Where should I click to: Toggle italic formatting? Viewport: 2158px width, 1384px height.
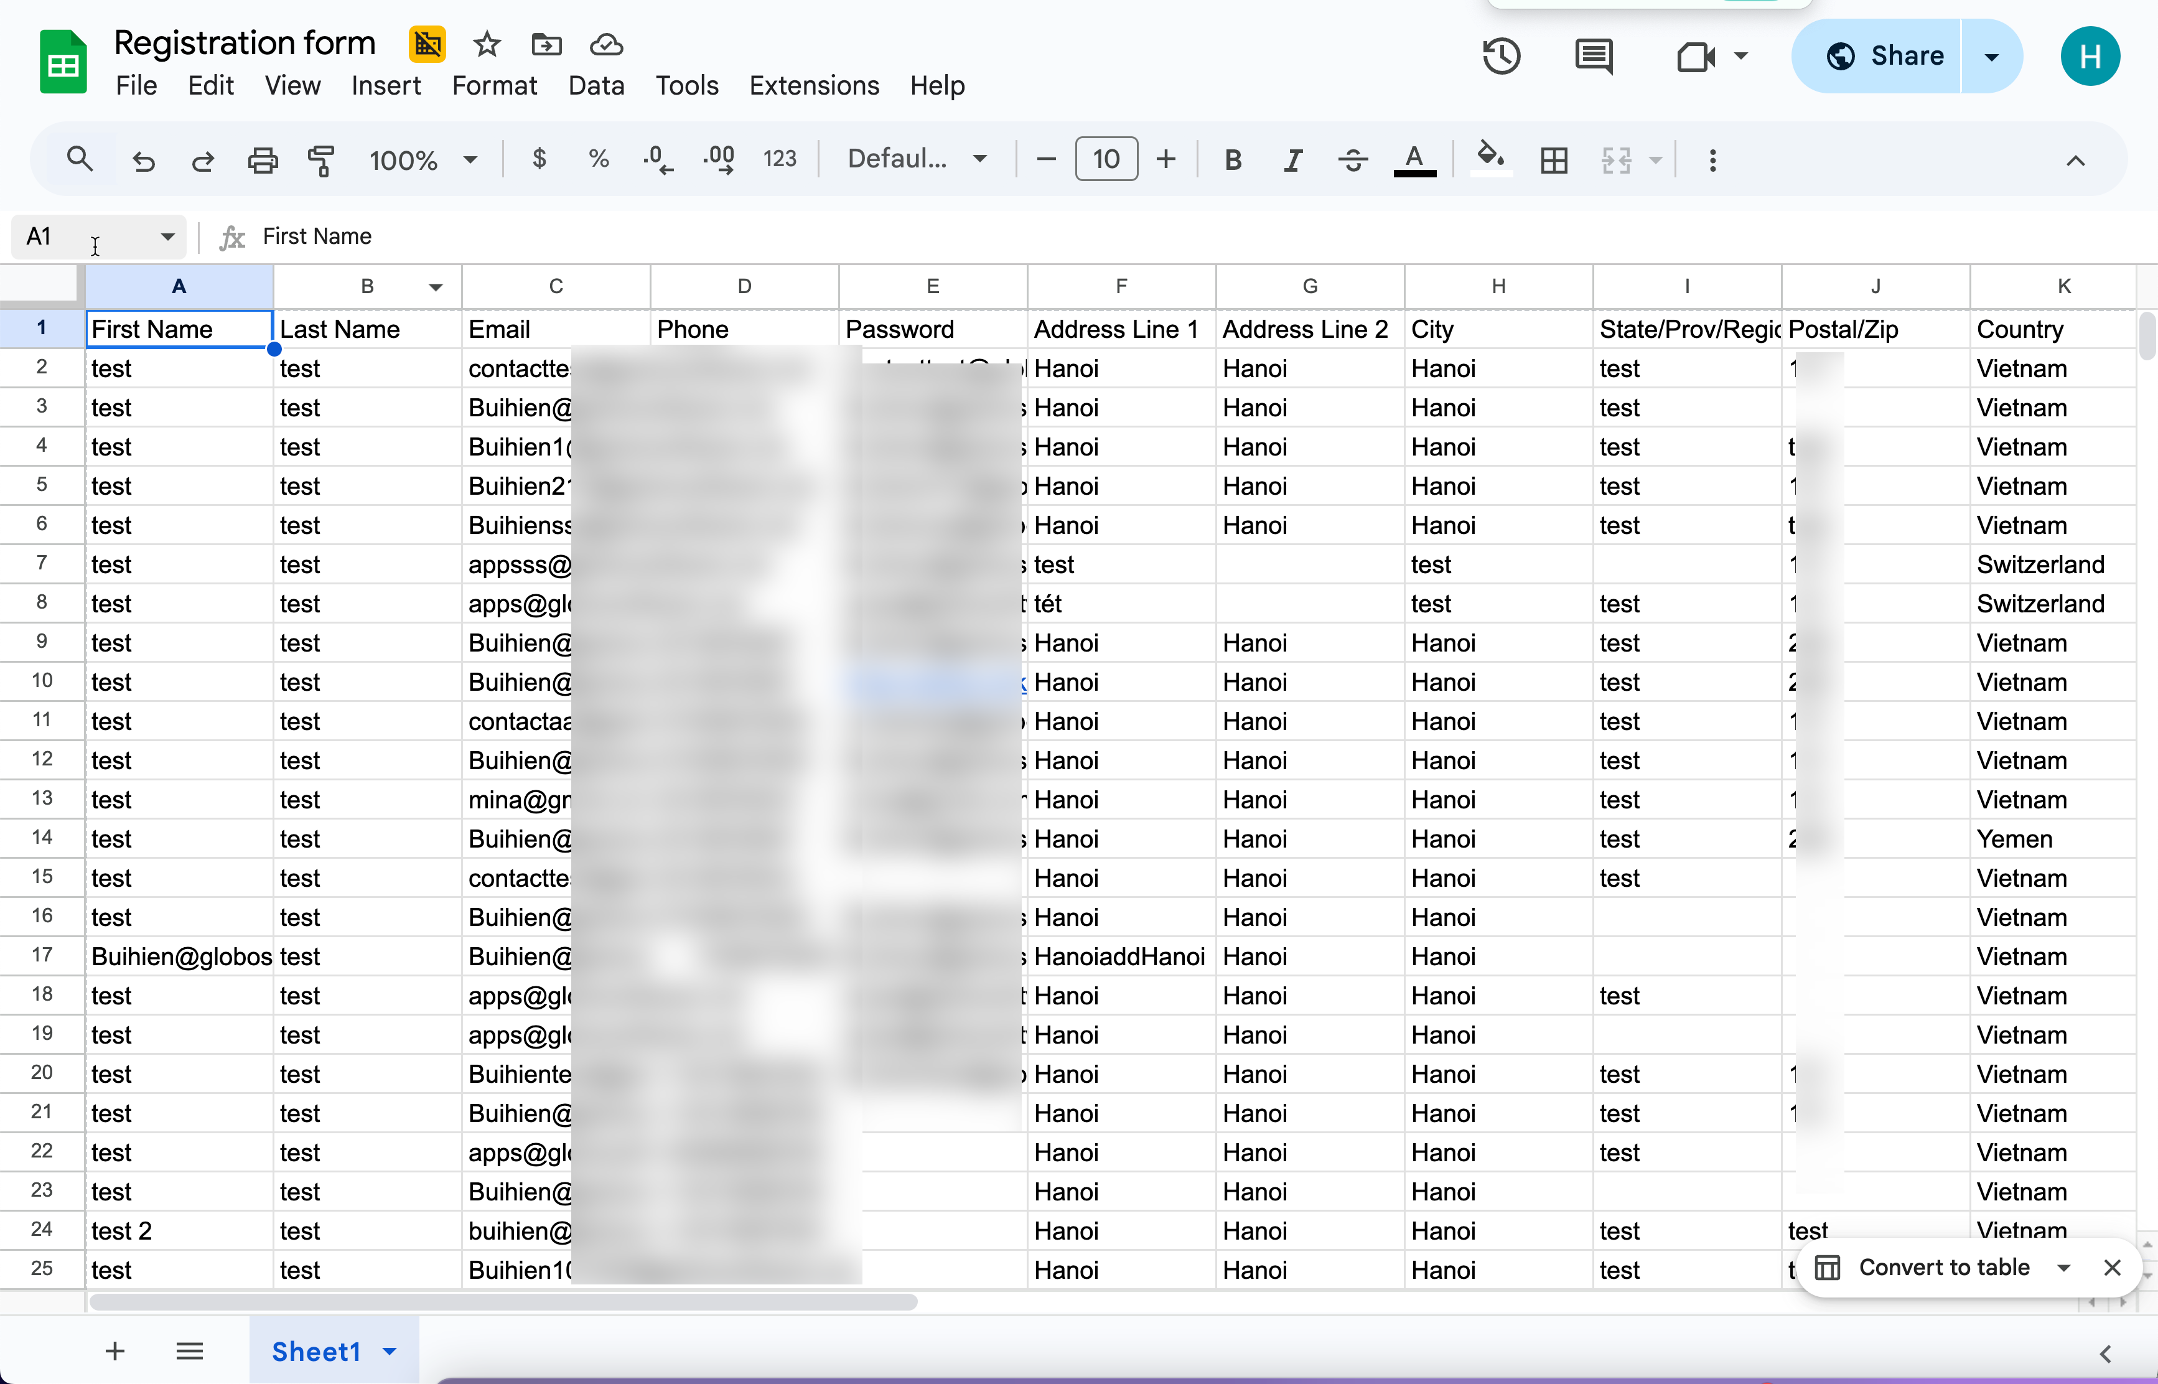coord(1292,160)
